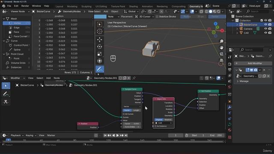
Task: Select node editor Links Cut tool
Action: tap(6, 102)
